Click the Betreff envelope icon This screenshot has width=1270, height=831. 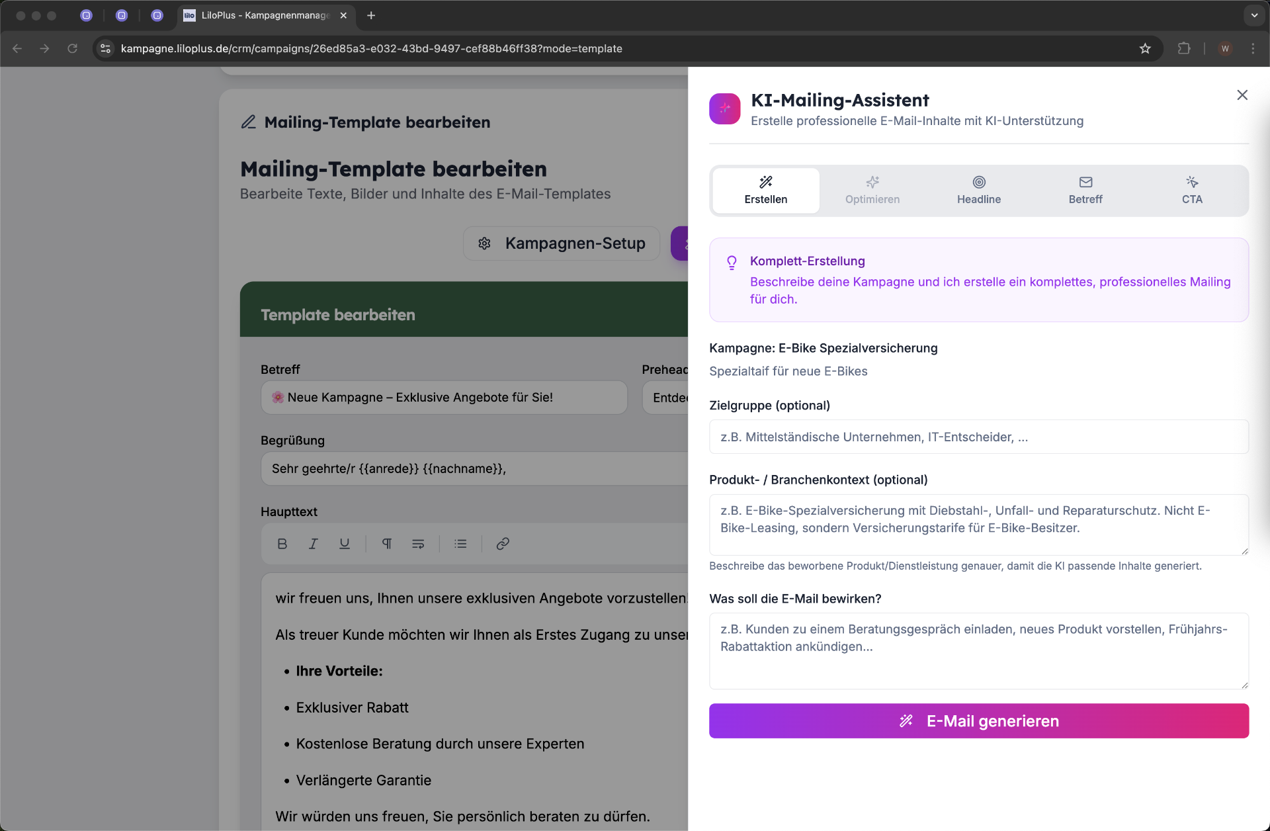coord(1085,182)
